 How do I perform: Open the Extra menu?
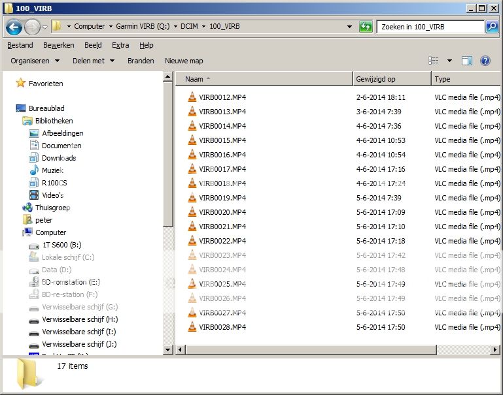[x=120, y=45]
